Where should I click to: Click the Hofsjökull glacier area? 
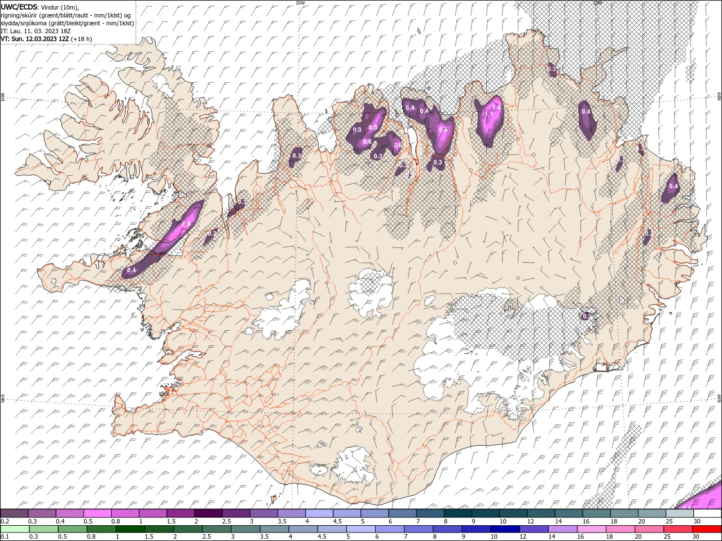click(371, 291)
